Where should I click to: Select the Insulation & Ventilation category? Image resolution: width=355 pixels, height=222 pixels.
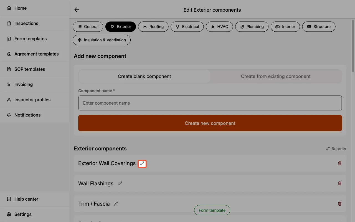(102, 40)
